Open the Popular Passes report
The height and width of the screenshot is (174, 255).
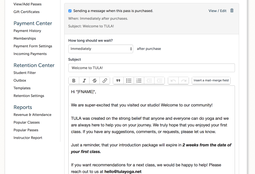[26, 130]
